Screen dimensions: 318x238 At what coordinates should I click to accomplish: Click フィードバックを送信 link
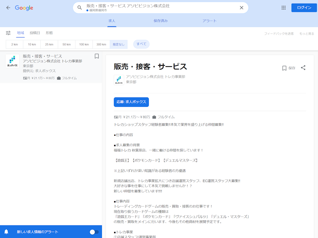(x=278, y=34)
